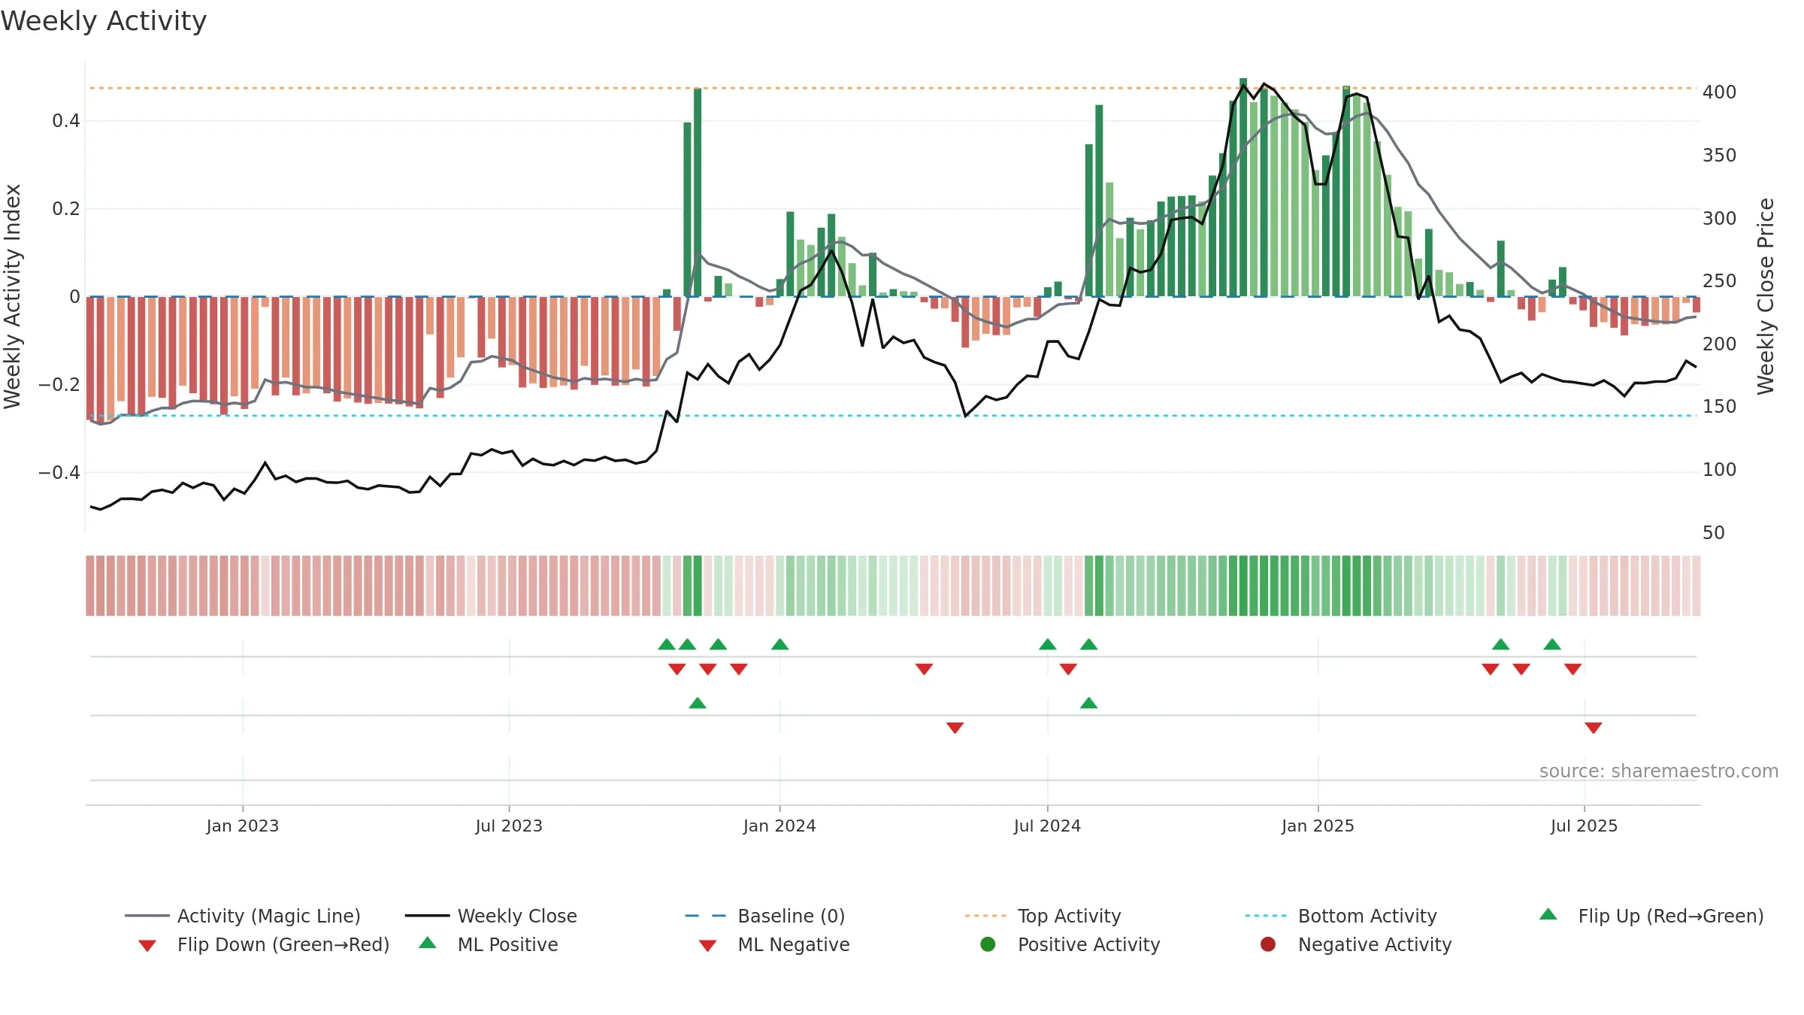The image size is (1804, 1015).
Task: Toggle Bottom Activity in the legend
Action: coord(1341,916)
